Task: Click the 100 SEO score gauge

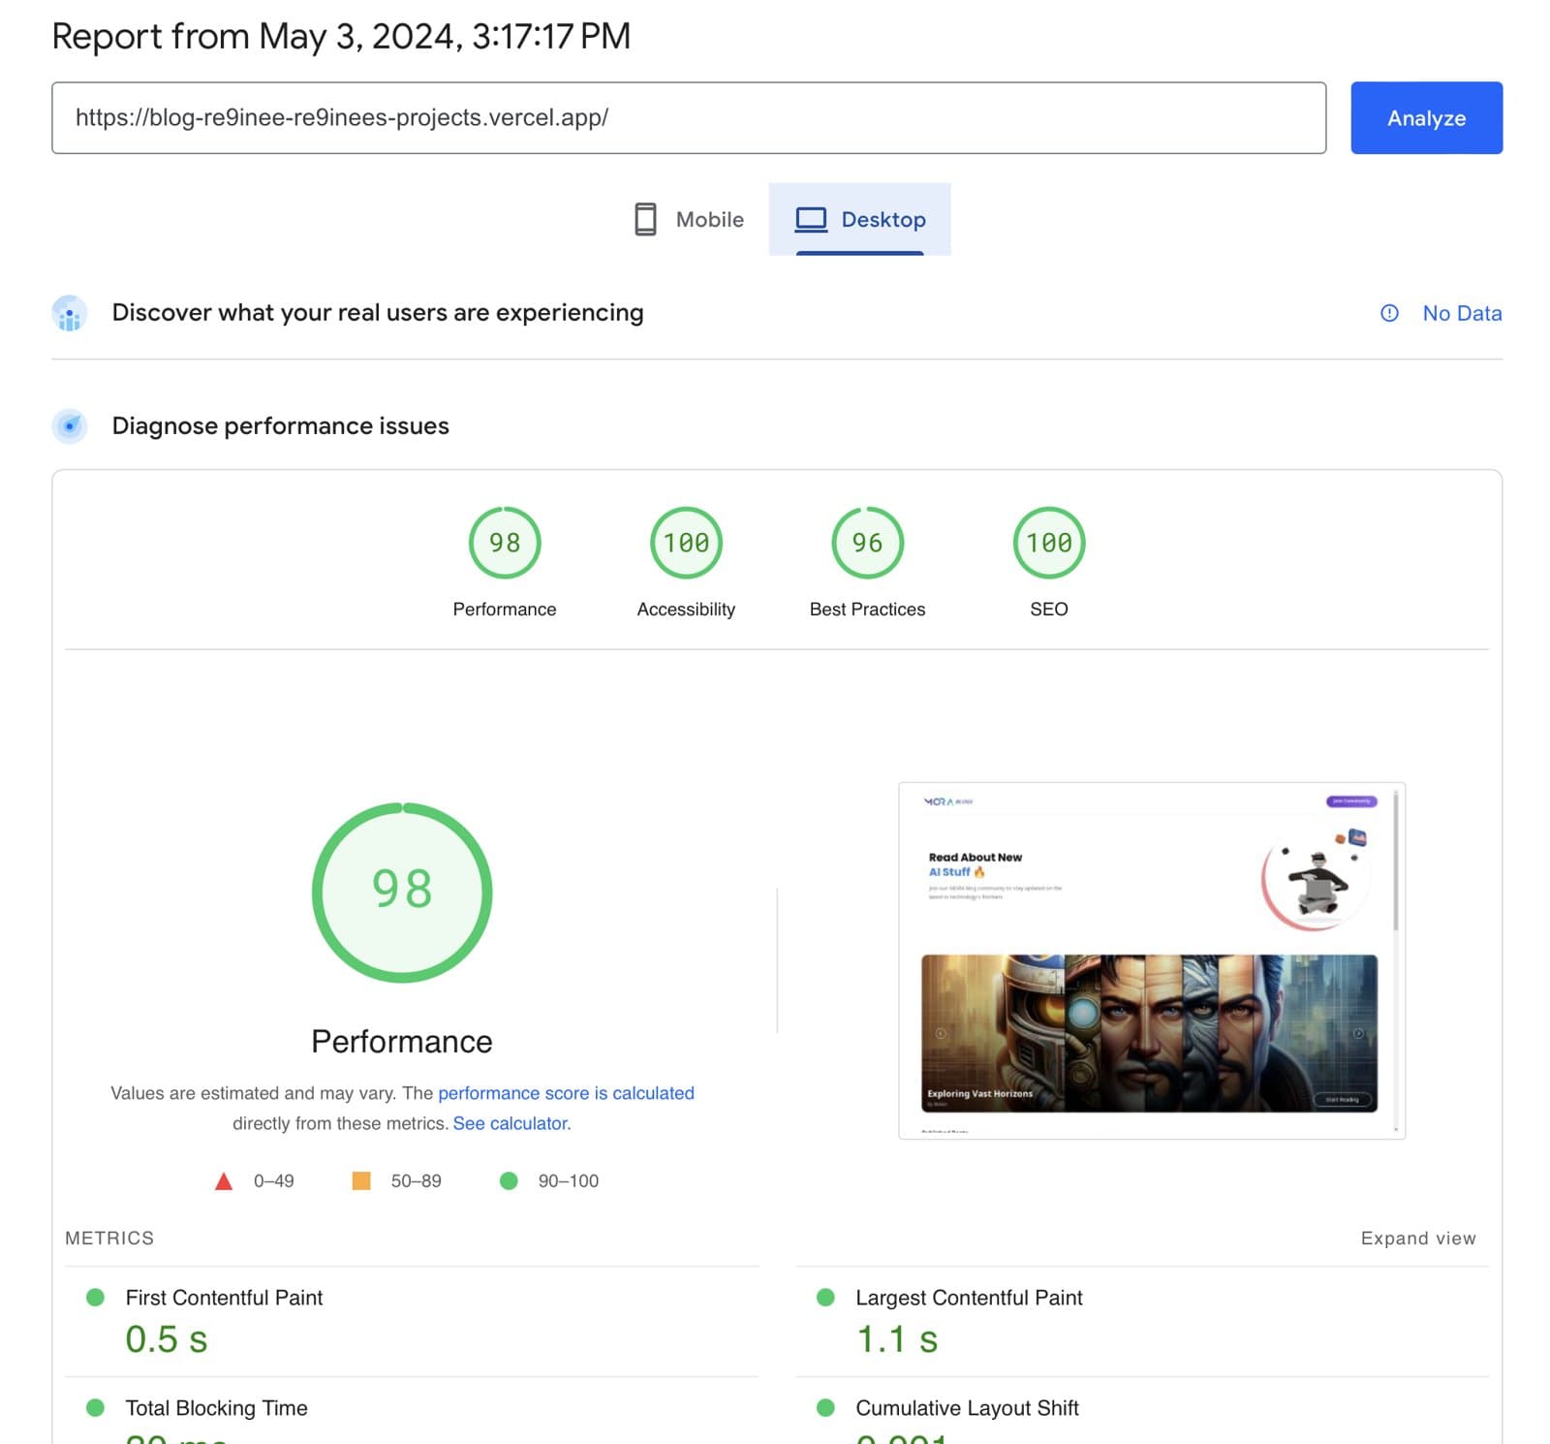Action: pyautogui.click(x=1049, y=543)
